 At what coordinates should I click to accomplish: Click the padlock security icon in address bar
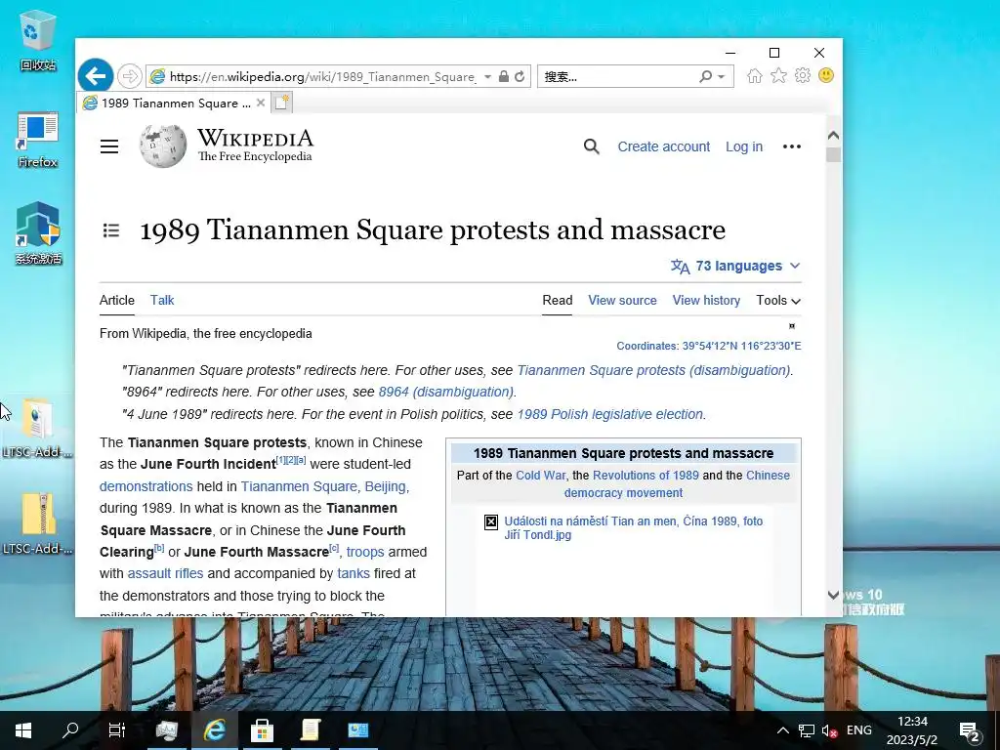(x=504, y=76)
